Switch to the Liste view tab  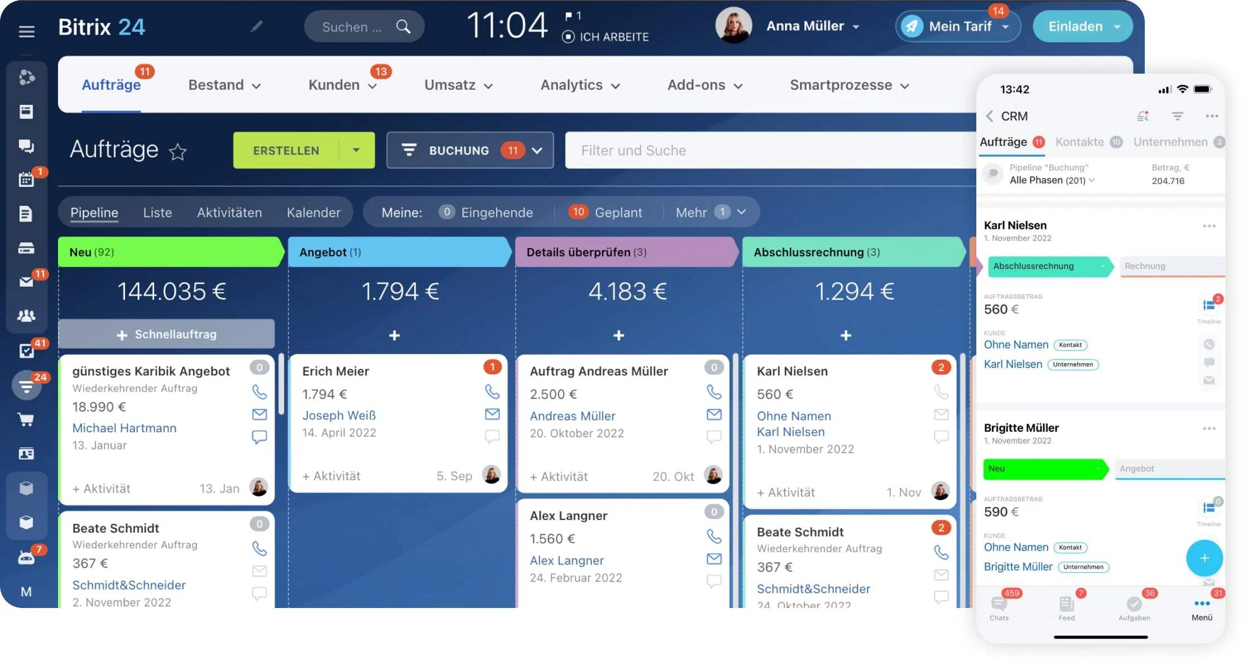click(x=157, y=213)
